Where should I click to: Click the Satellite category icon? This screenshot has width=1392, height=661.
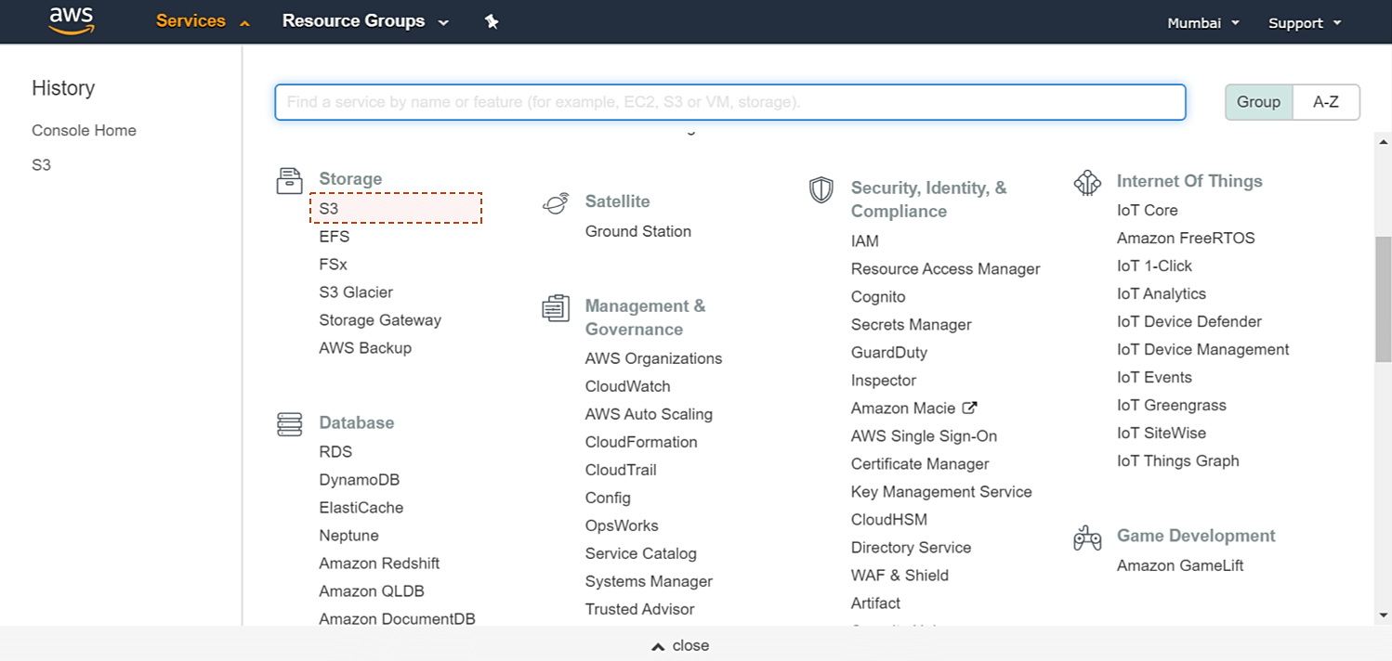click(x=555, y=201)
